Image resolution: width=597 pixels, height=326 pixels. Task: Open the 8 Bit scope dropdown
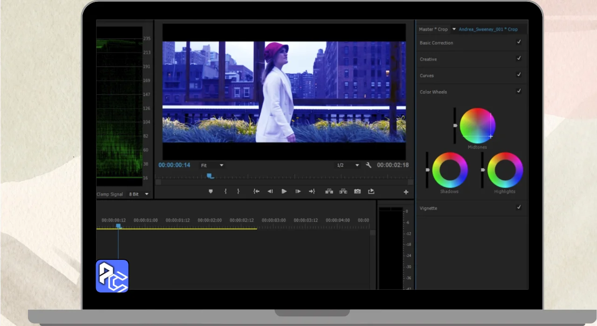pyautogui.click(x=139, y=194)
